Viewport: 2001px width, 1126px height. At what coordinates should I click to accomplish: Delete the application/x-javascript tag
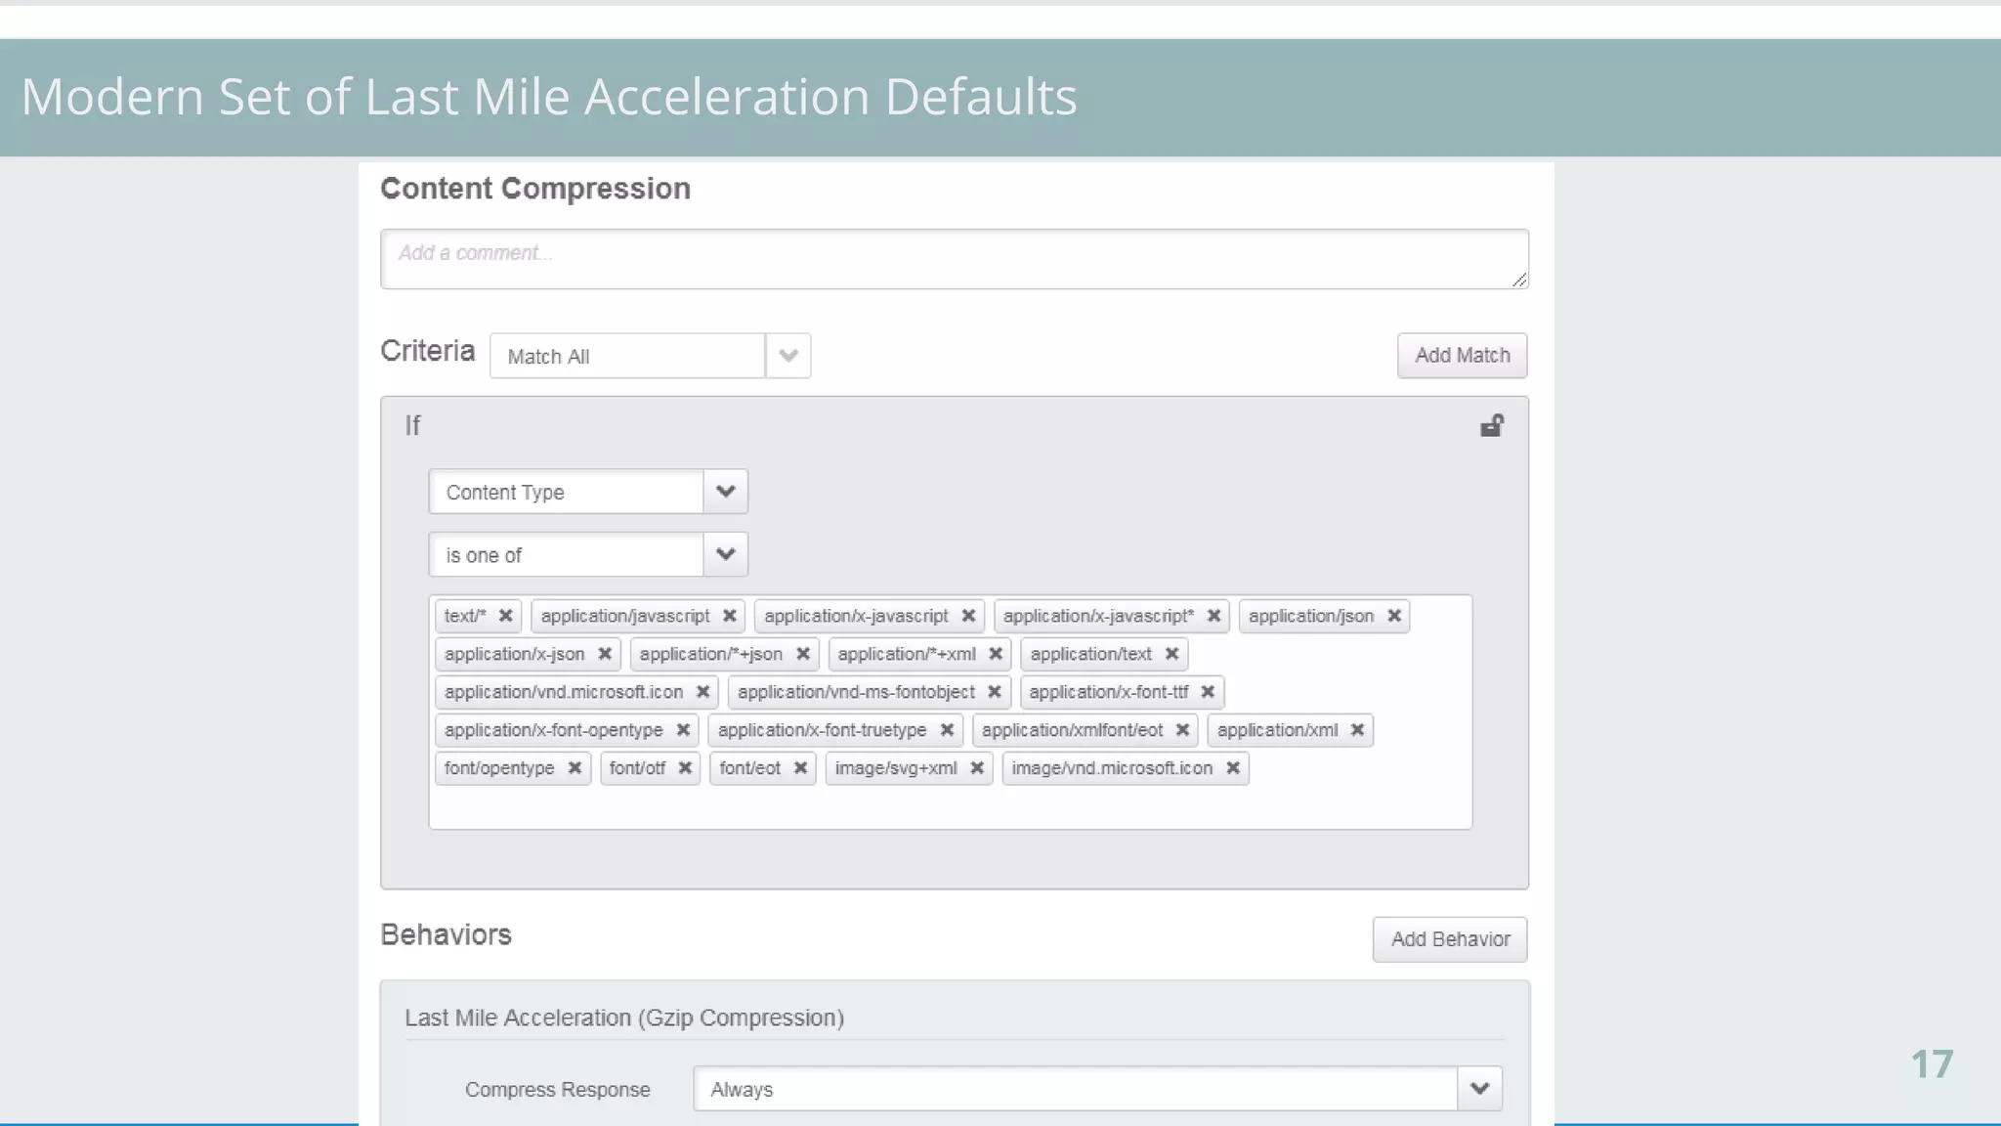point(968,616)
